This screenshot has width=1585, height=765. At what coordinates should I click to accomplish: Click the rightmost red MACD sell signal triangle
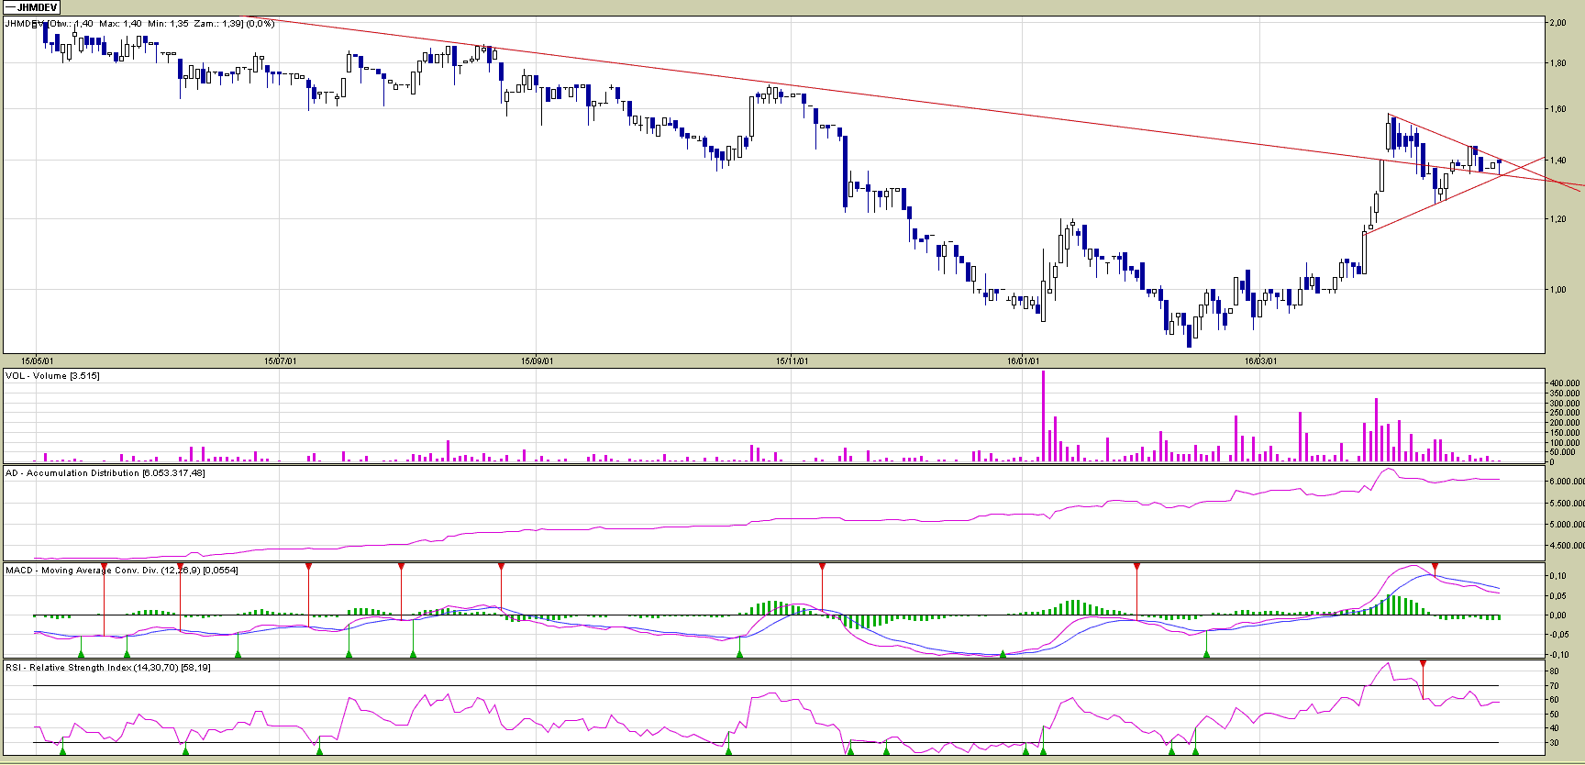(1435, 567)
